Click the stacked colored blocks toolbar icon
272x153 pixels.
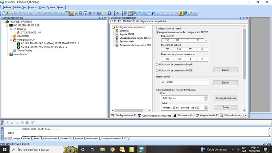tap(117, 13)
